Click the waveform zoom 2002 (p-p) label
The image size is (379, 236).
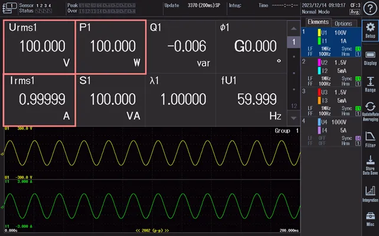coord(152,231)
